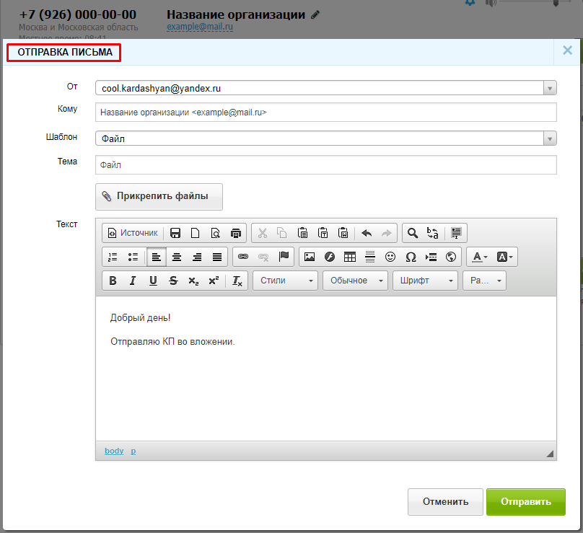This screenshot has height=533, width=583.
Task: Click the p element path link
Action: (x=133, y=451)
